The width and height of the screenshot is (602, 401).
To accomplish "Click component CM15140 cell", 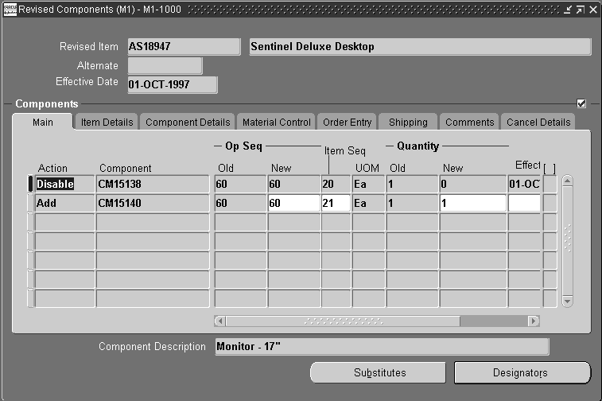I will (153, 203).
